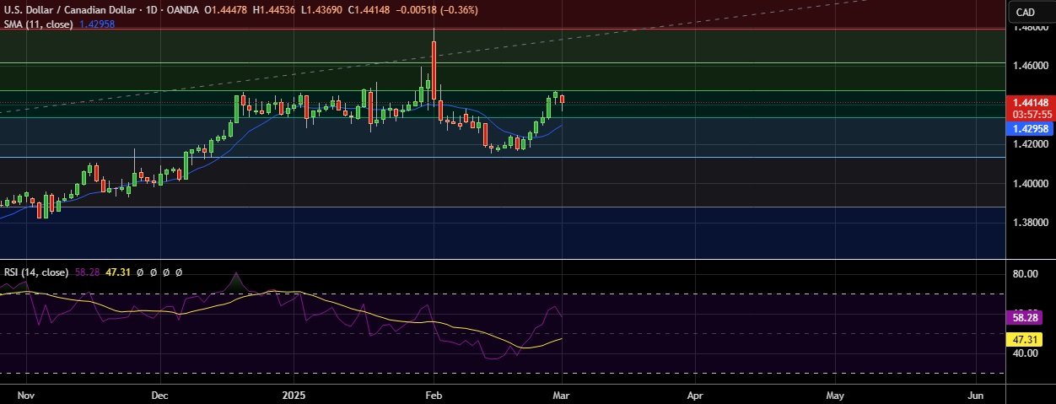
Task: Click the Mar label on time axis
Action: [x=563, y=395]
